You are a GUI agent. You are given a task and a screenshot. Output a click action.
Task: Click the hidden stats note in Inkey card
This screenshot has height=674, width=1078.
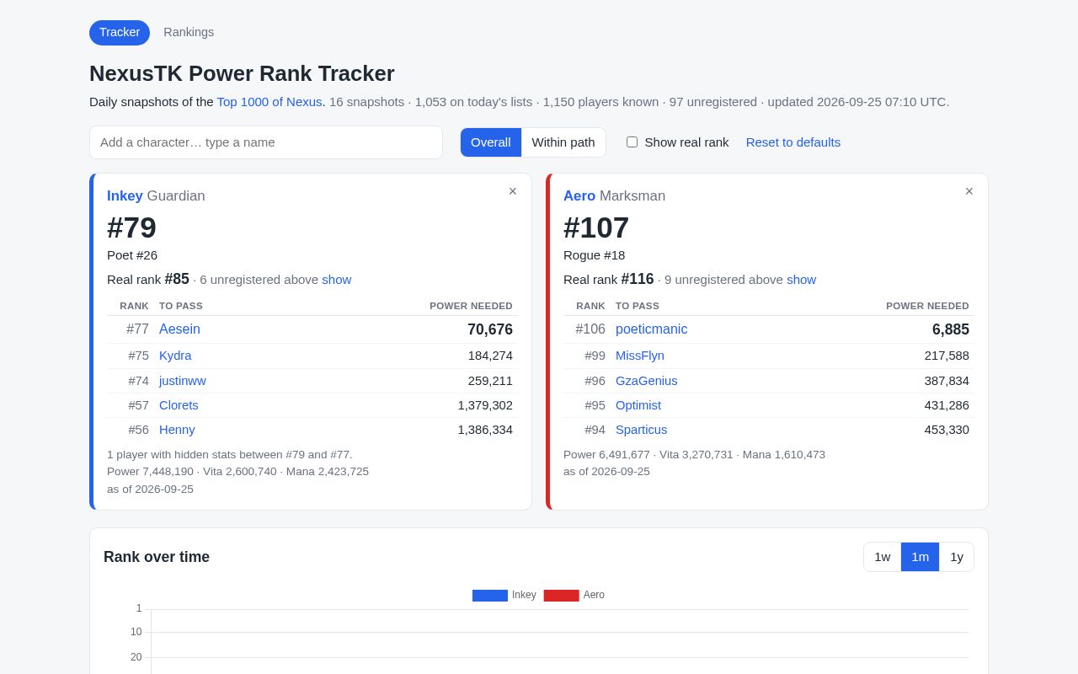pos(230,455)
